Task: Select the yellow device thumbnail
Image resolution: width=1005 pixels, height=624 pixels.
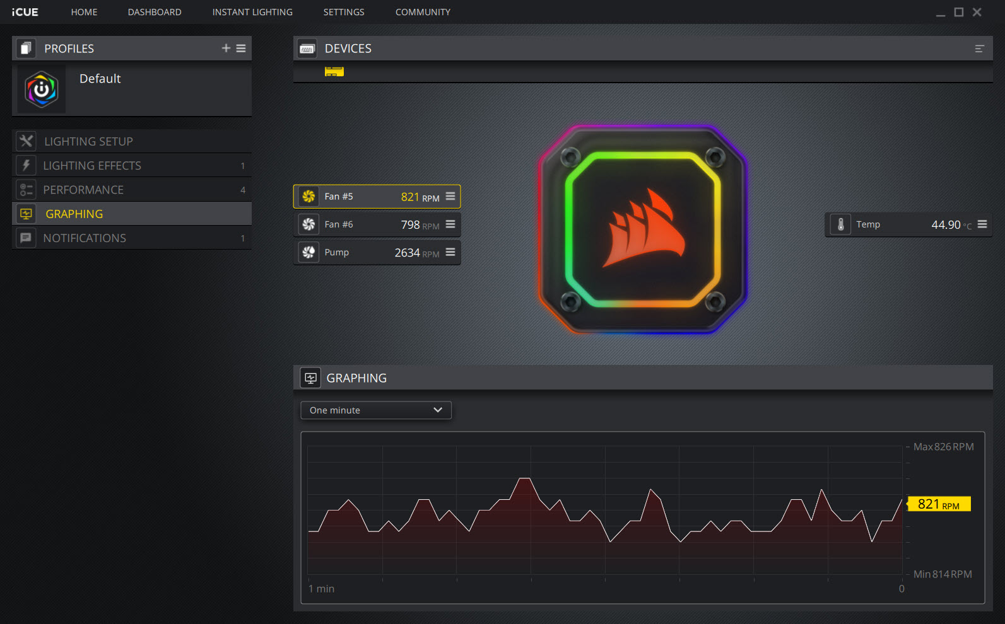Action: pos(334,71)
